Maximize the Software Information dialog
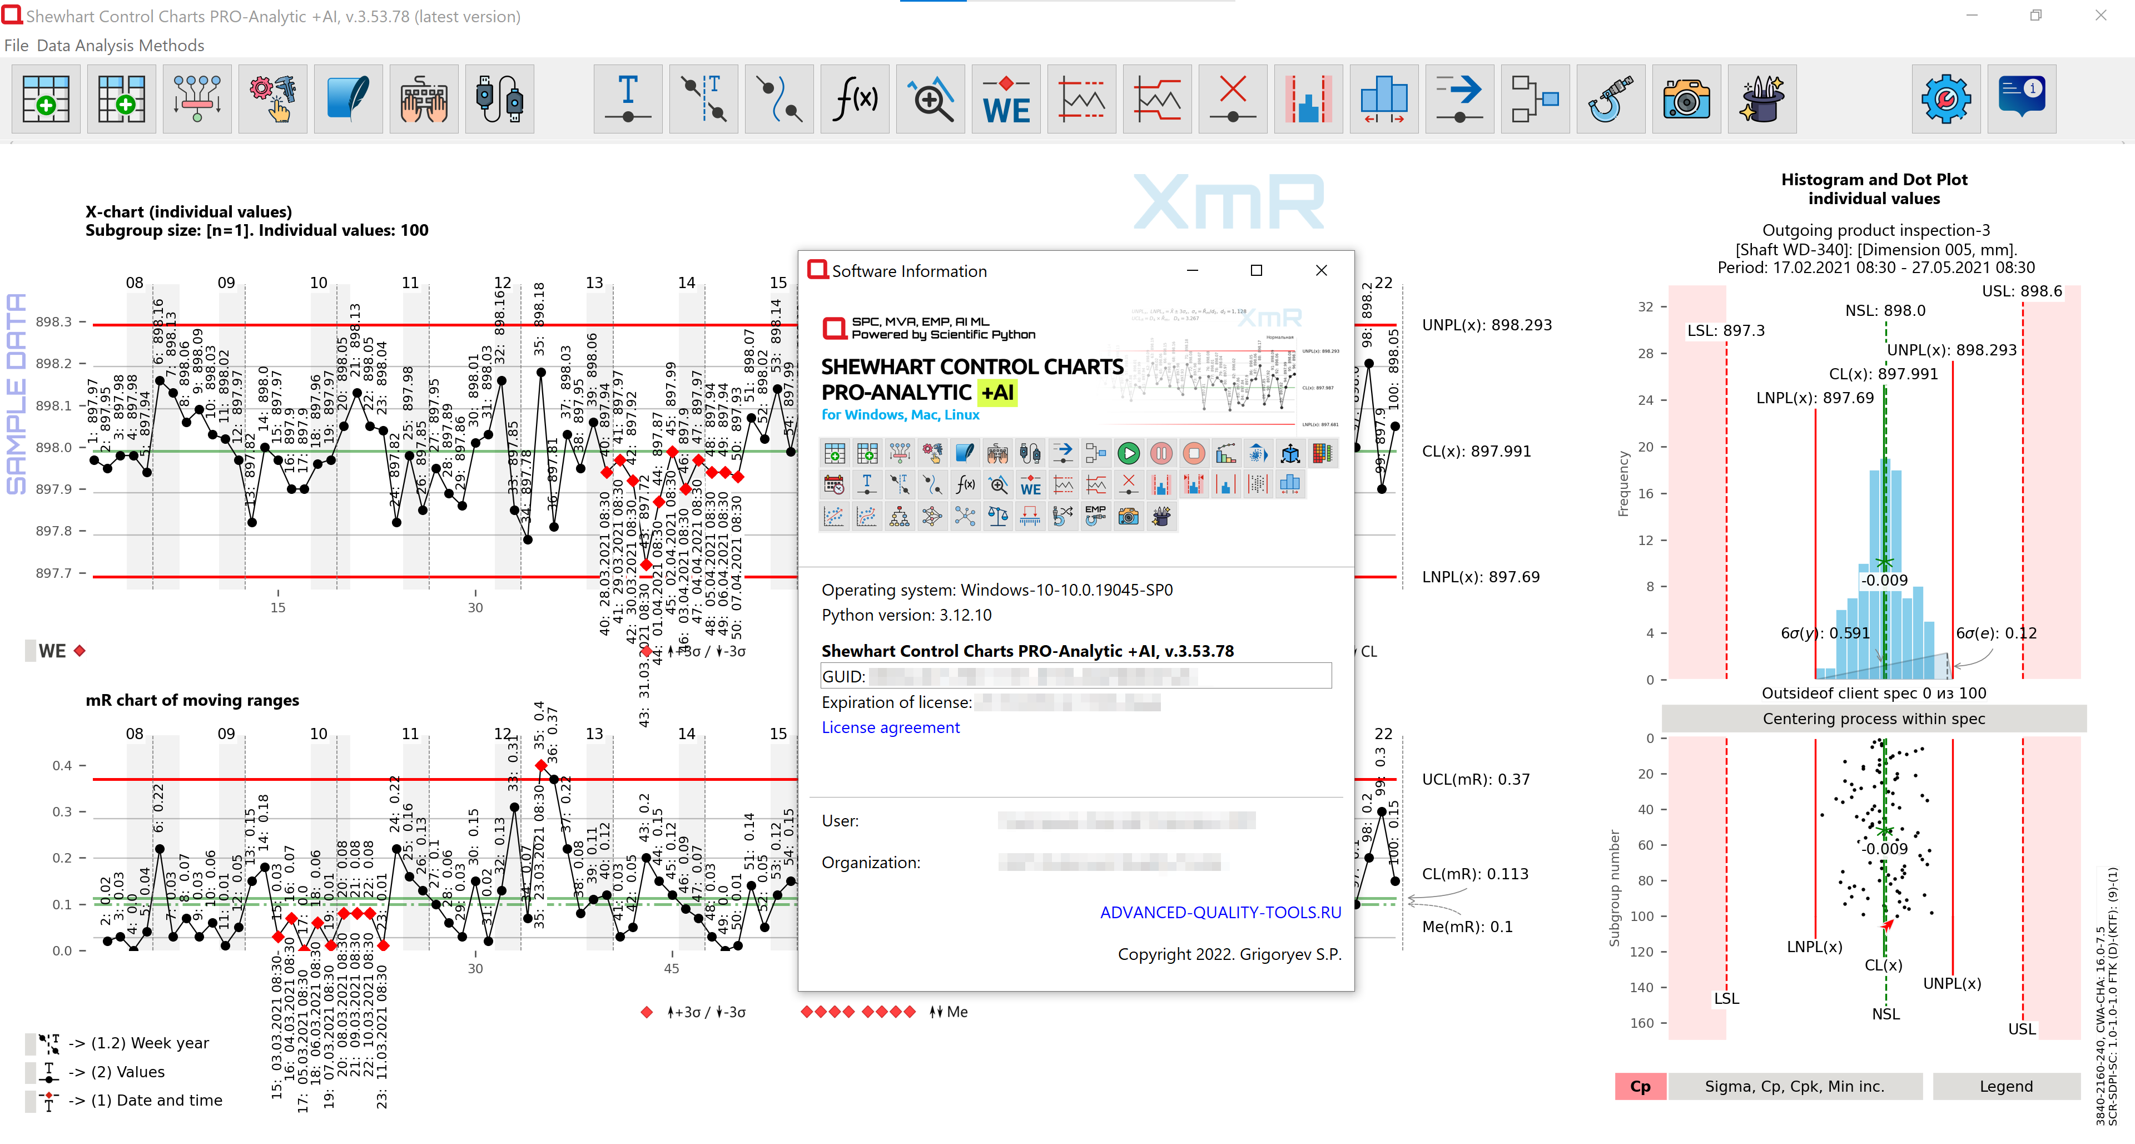The image size is (2135, 1144). [1255, 270]
